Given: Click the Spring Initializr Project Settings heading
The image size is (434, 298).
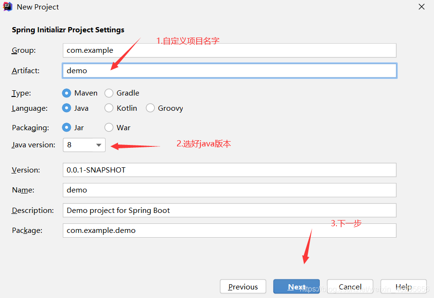Looking at the screenshot, I should (x=68, y=30).
